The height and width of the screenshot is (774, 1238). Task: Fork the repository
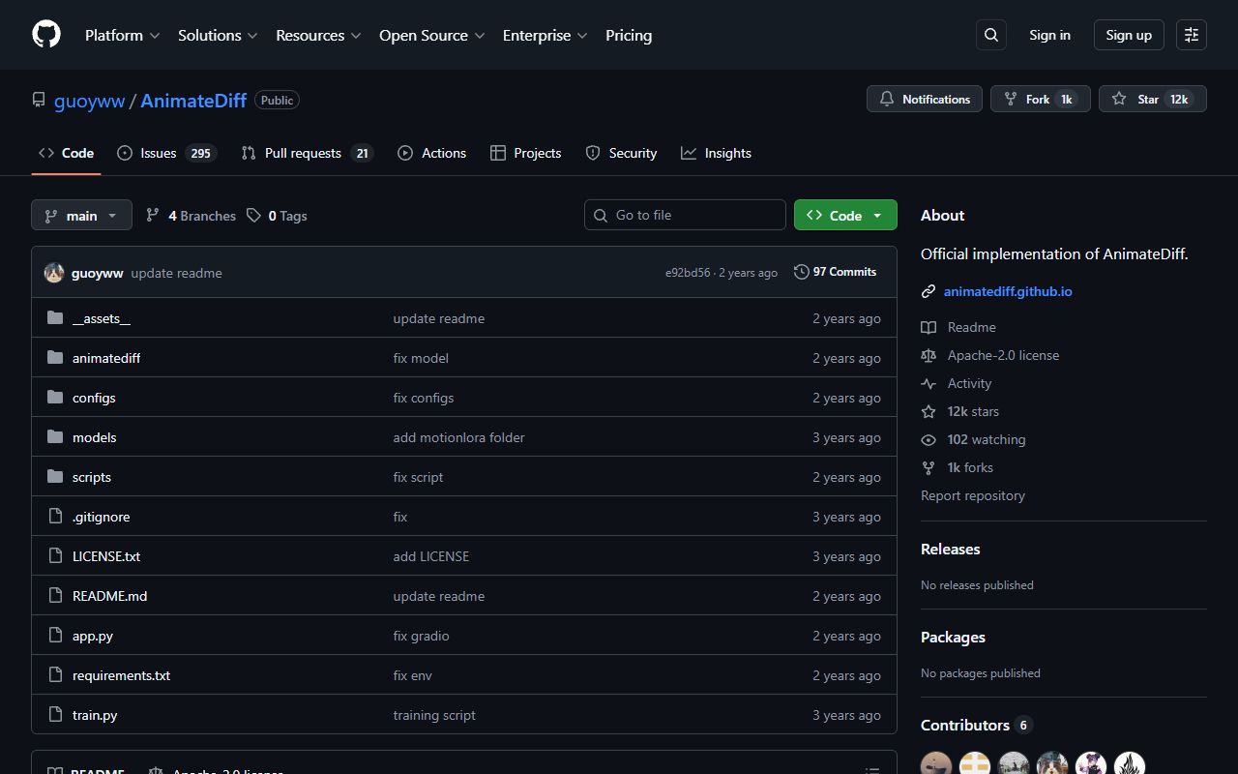1040,99
